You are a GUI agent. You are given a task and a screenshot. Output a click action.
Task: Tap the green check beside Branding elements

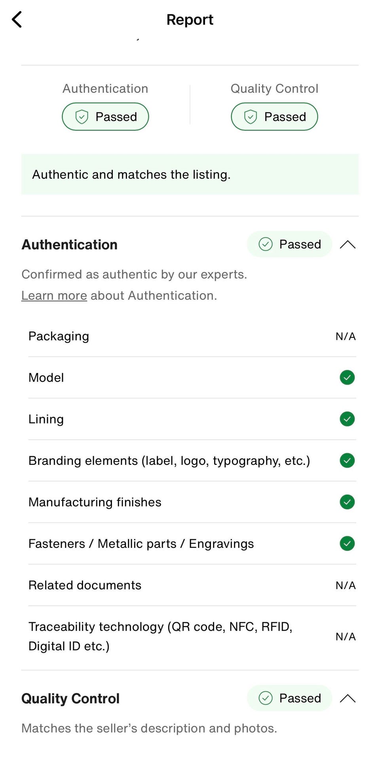point(347,460)
